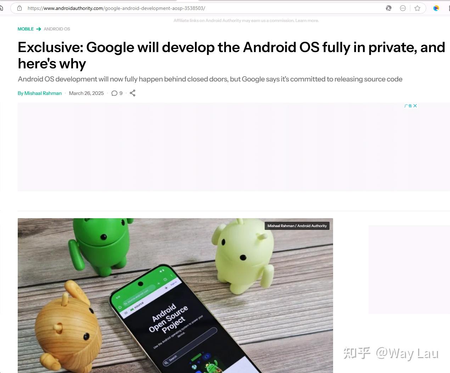Click the article hero image of Android figures
The width and height of the screenshot is (450, 373).
pos(175,295)
